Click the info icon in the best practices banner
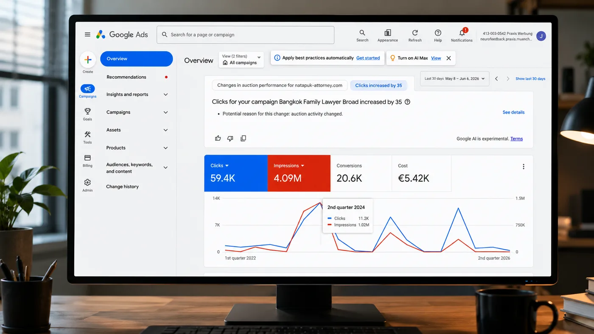 (277, 58)
